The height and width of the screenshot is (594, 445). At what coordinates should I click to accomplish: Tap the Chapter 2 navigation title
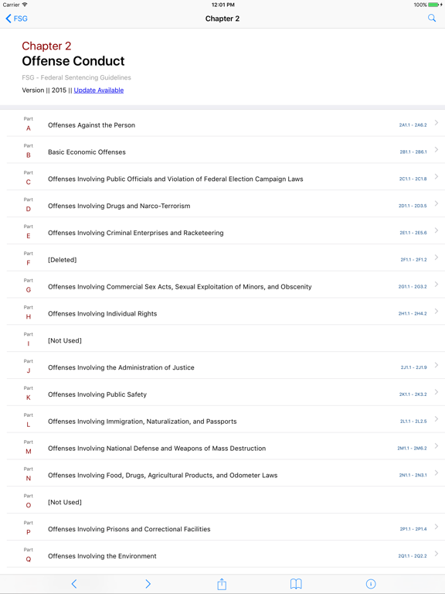point(222,19)
